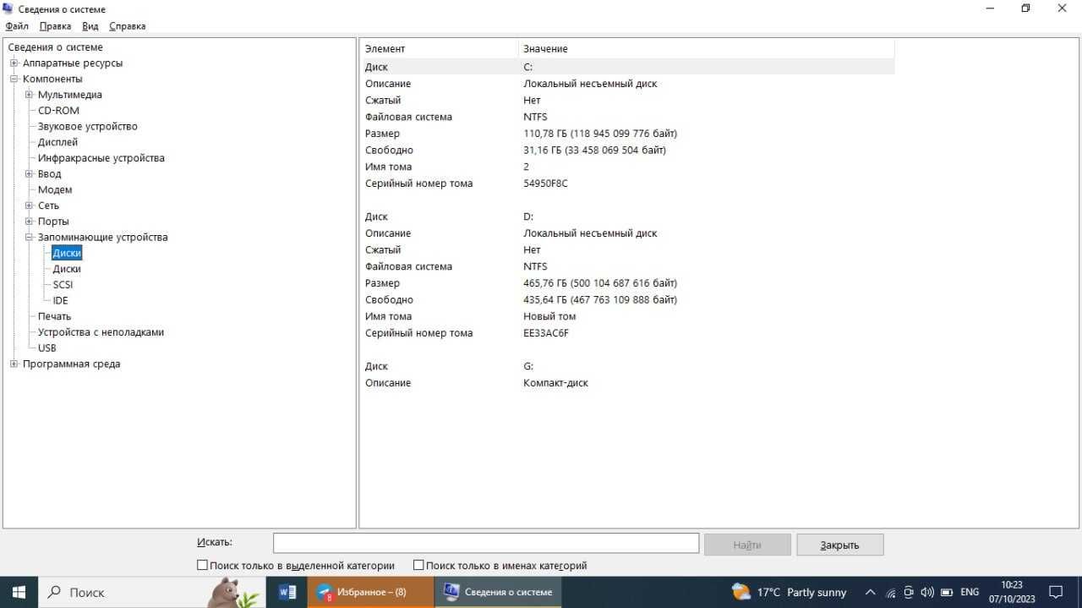1082x608 pixels.
Task: Select the root Сведения о системе tree node
Action: [x=56, y=47]
